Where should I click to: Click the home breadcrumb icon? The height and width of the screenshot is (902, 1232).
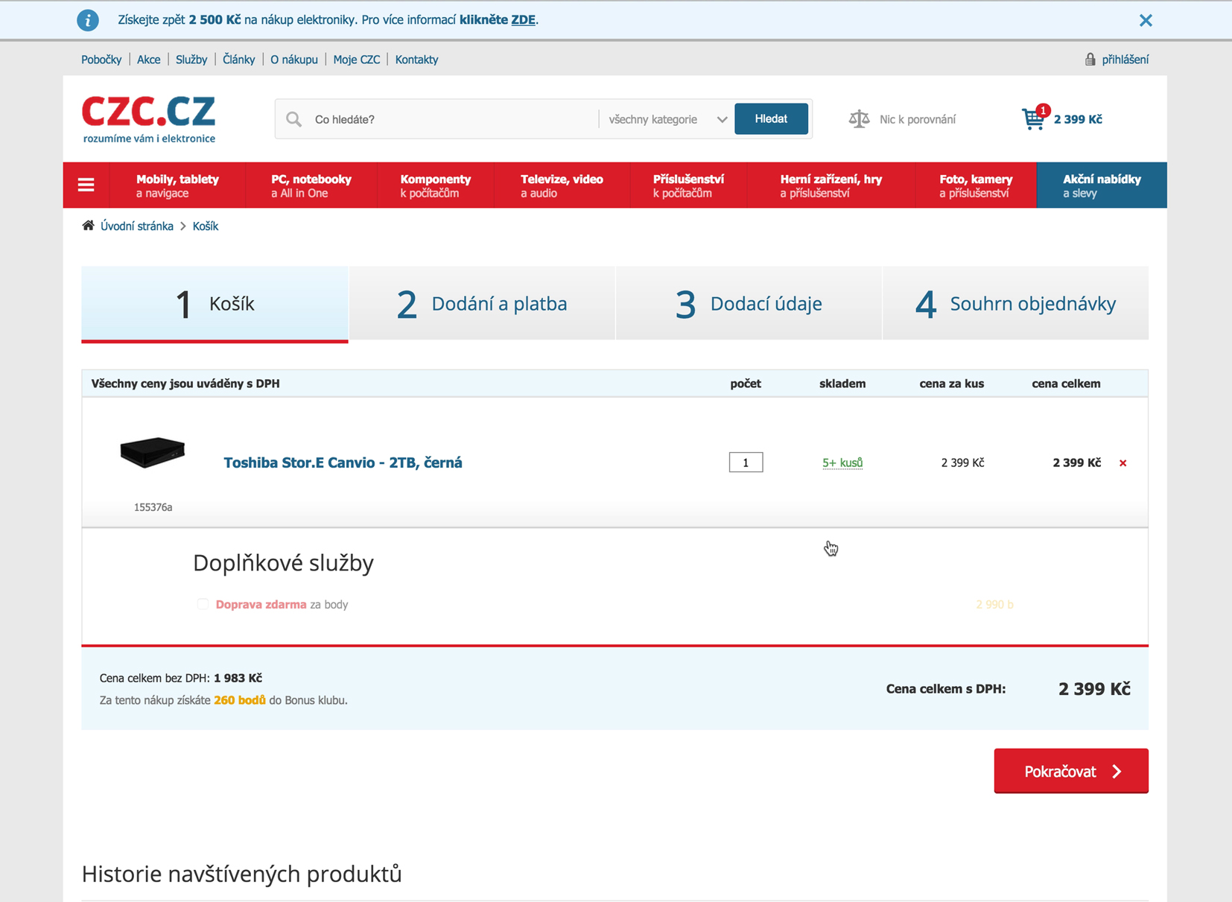[x=88, y=226]
